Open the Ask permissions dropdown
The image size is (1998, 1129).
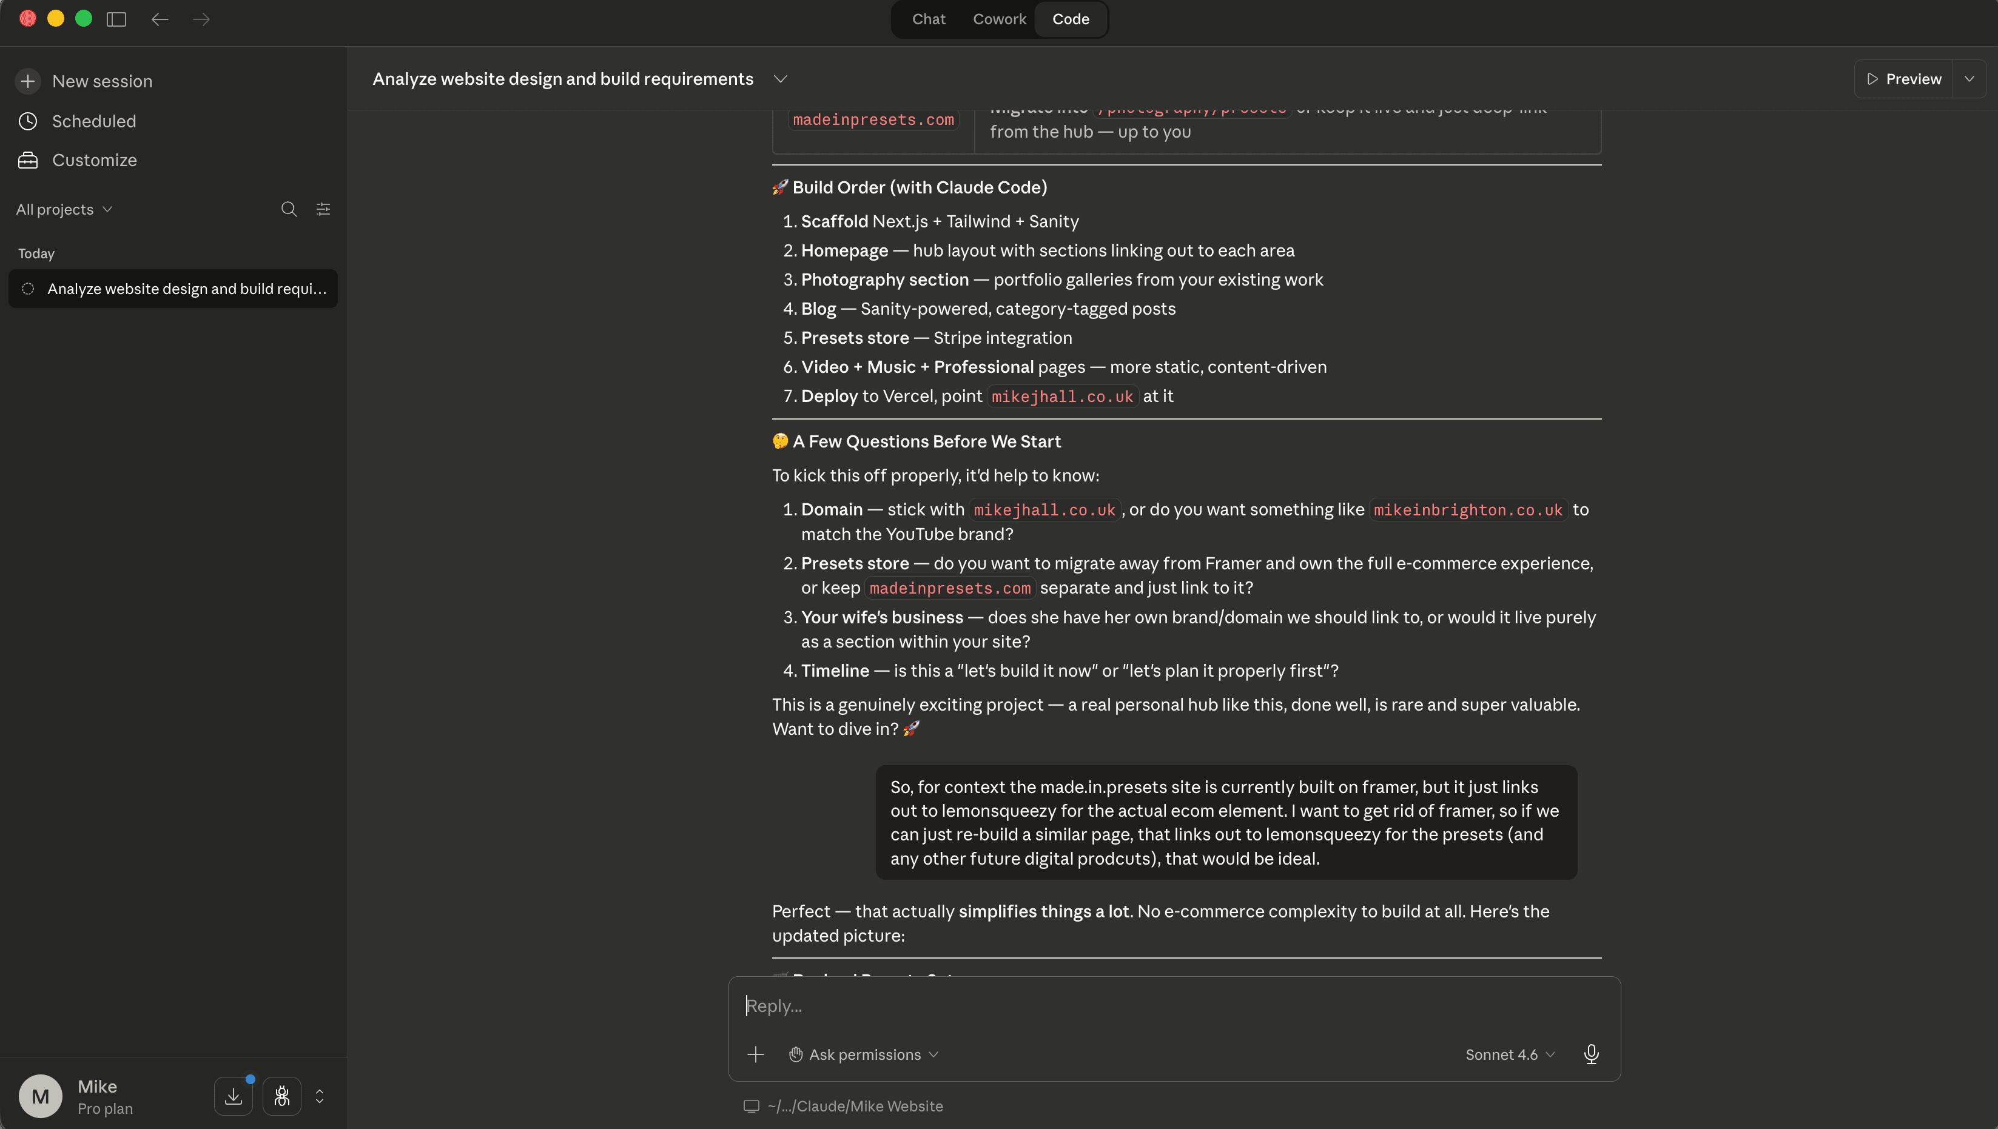(863, 1054)
